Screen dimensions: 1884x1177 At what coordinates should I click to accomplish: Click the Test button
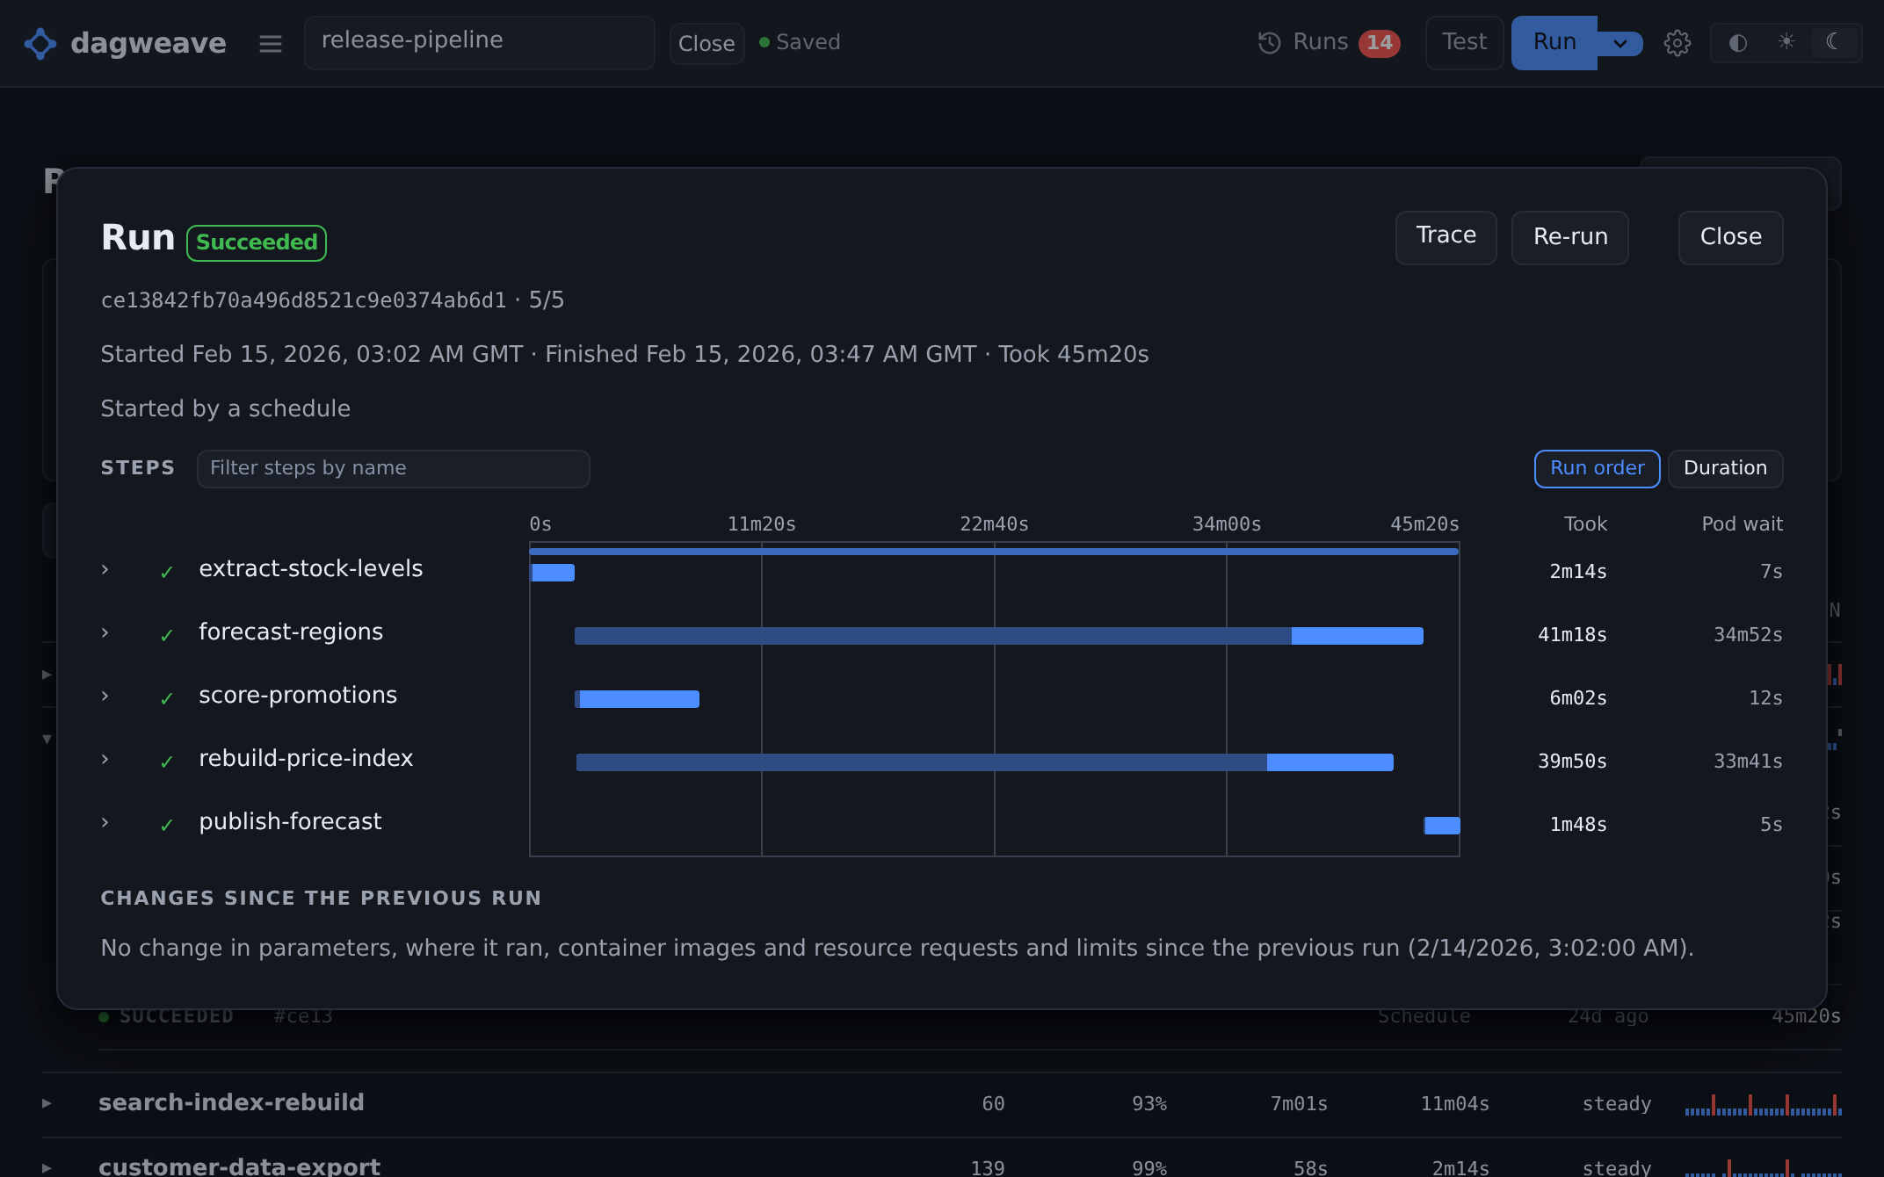(x=1464, y=42)
